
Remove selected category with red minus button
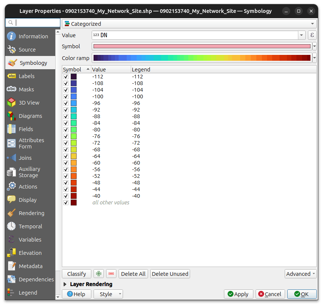pyautogui.click(x=111, y=274)
